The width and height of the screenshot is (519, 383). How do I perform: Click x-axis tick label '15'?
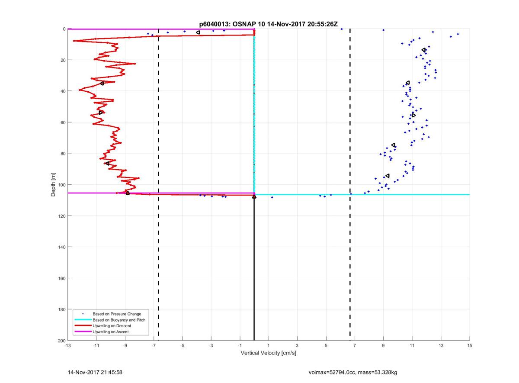470,346
